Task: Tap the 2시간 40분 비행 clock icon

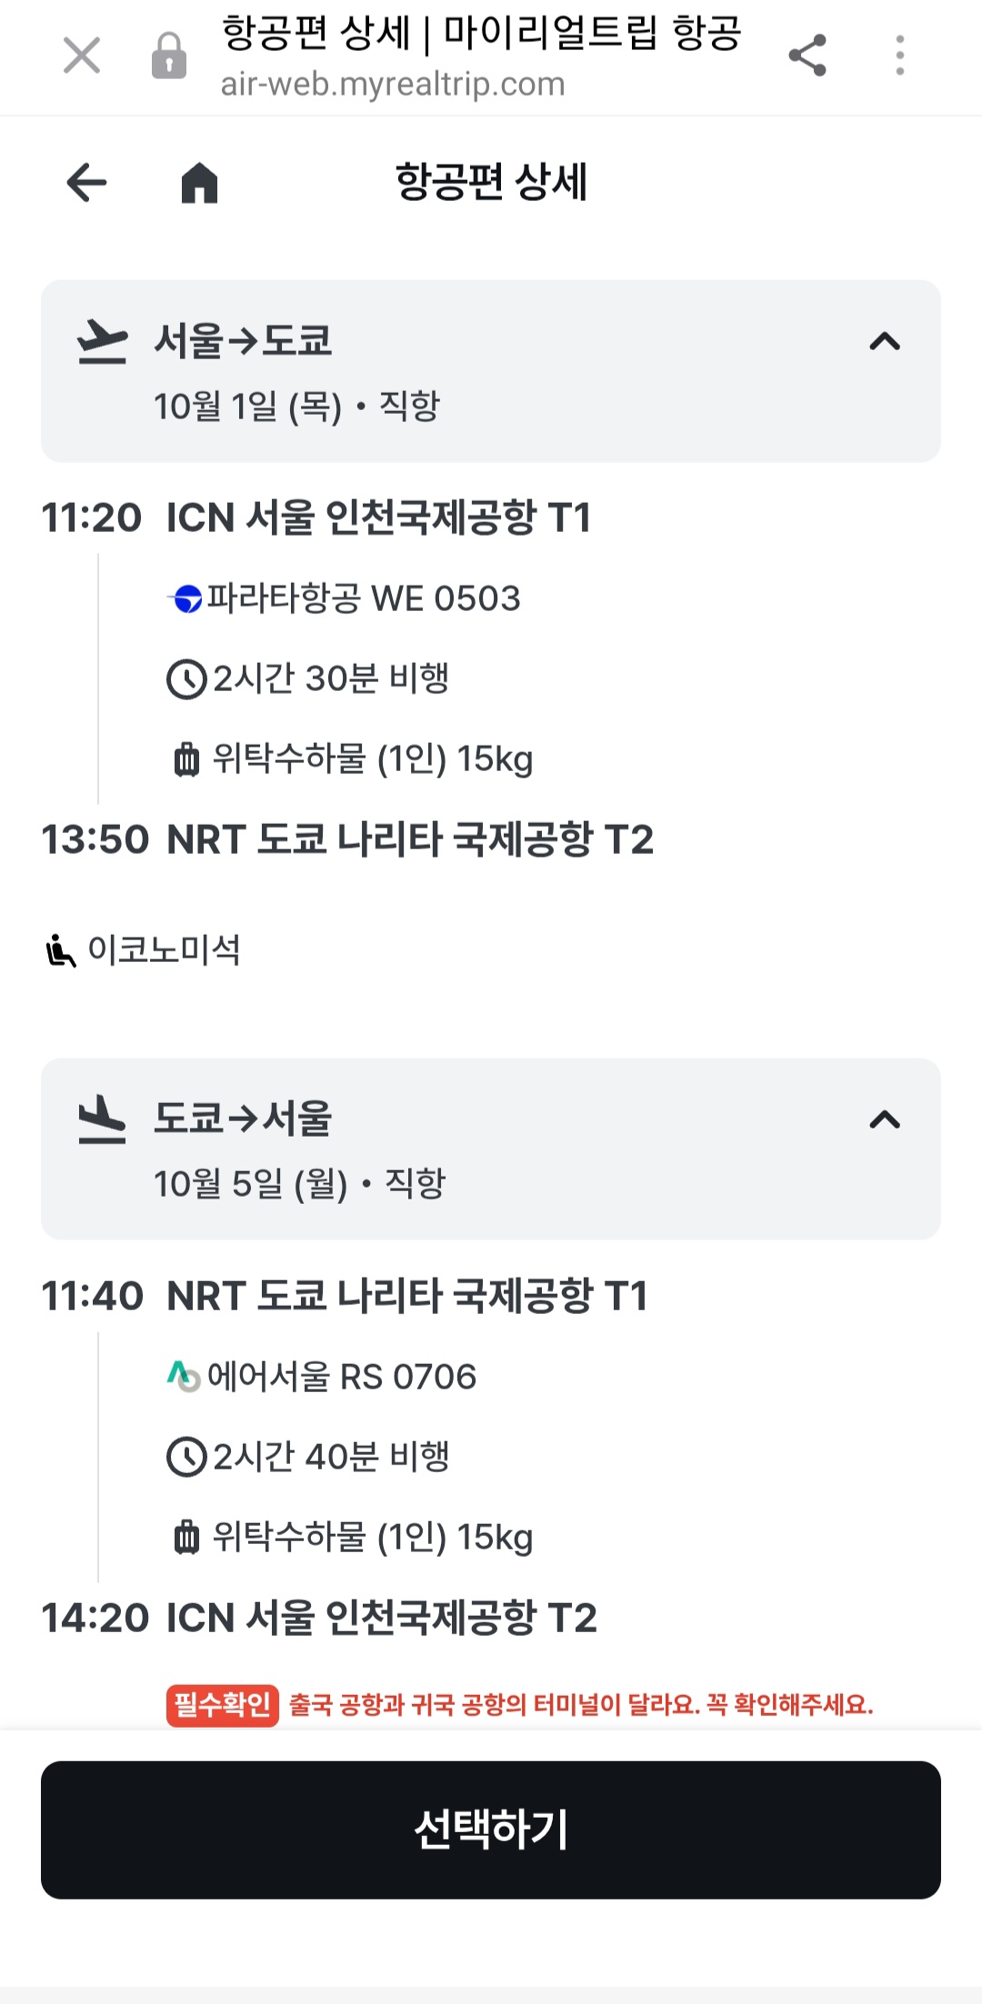Action: (x=187, y=1457)
